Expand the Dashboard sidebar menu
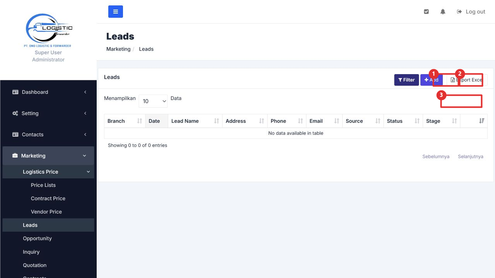495x278 pixels. [48, 92]
